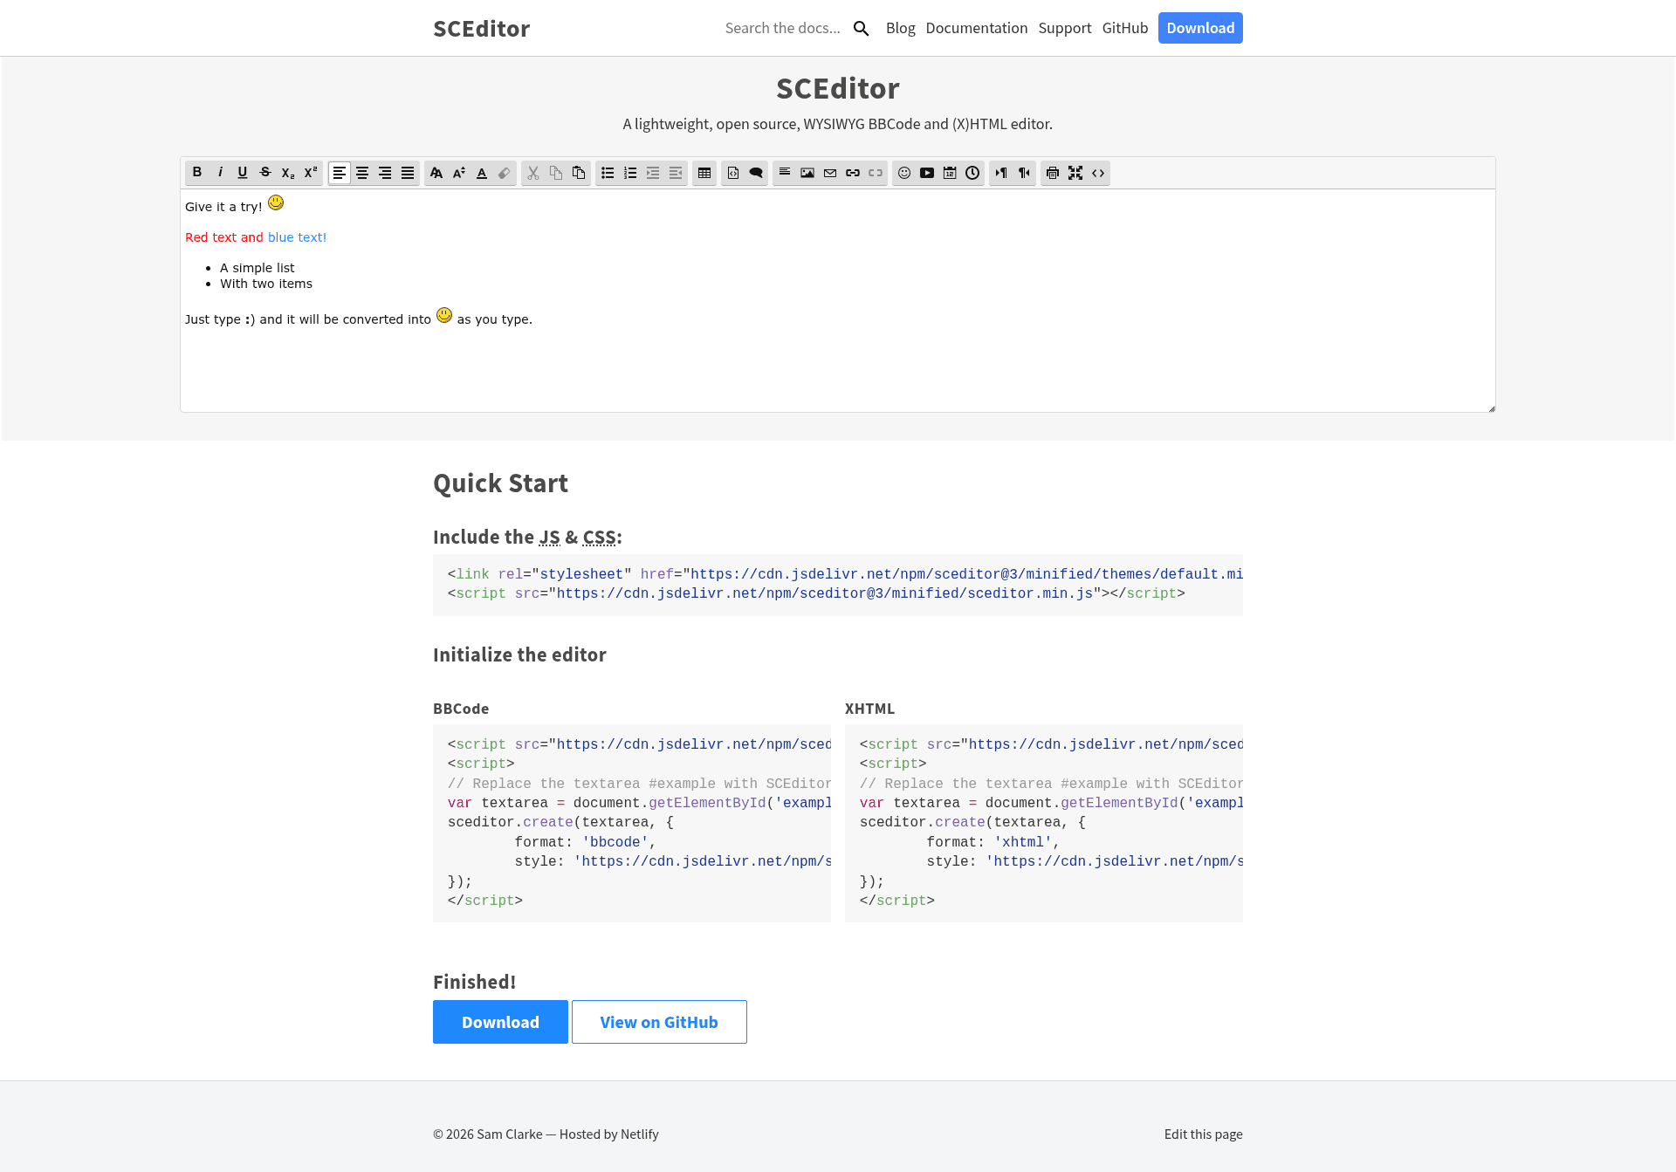Align text right
This screenshot has height=1172, width=1676.
click(385, 173)
